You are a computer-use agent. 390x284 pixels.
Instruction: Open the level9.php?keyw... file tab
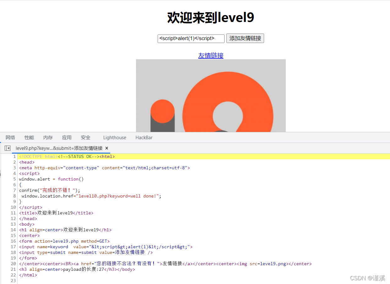tap(59, 148)
